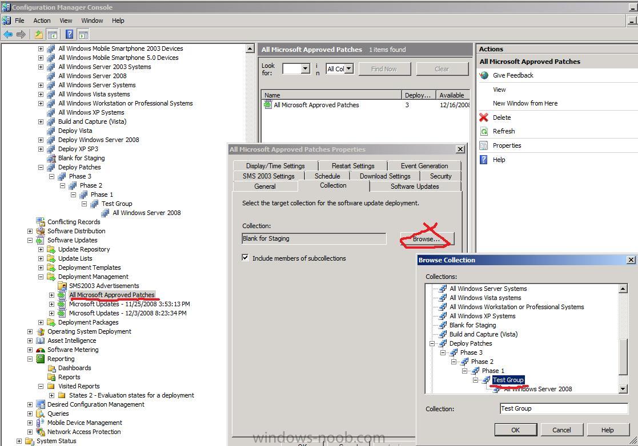Click New Window from Here action

[x=525, y=103]
